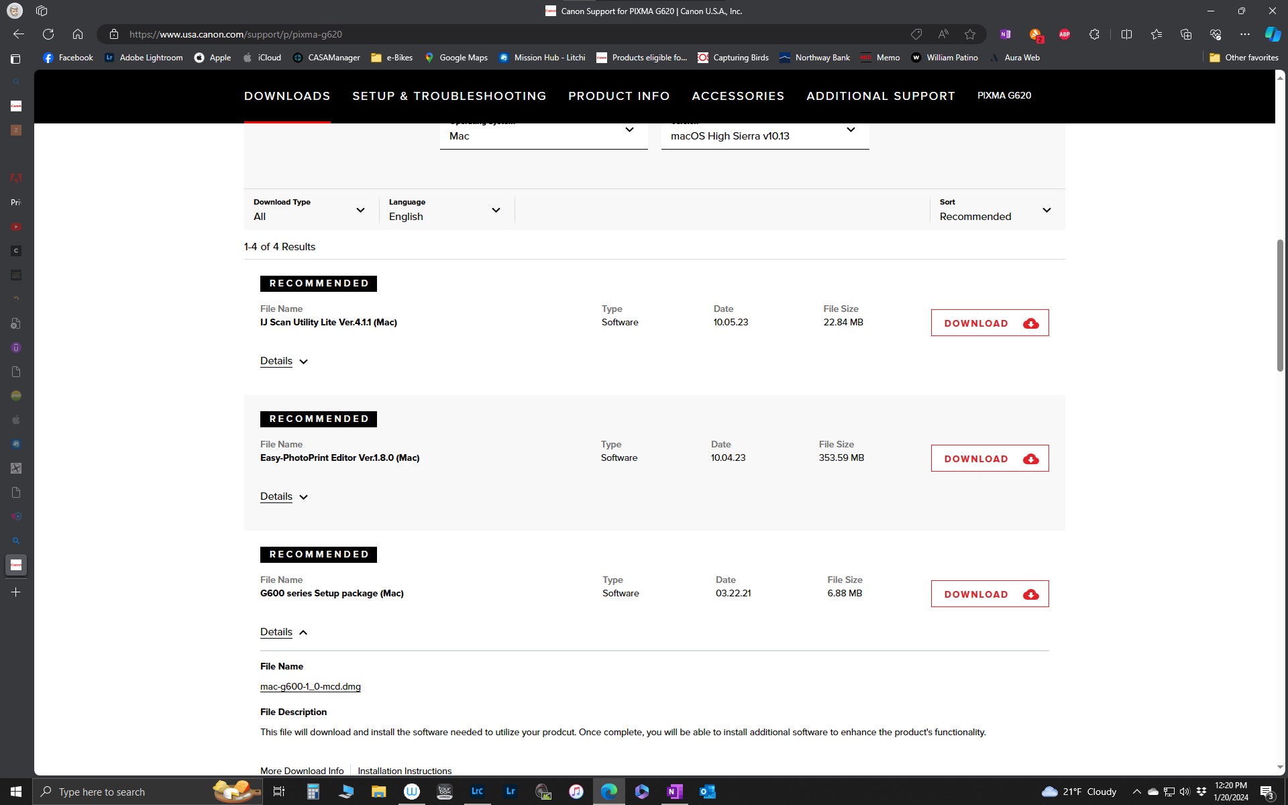Open iTunes from the taskbar
This screenshot has width=1288, height=805.
576,792
